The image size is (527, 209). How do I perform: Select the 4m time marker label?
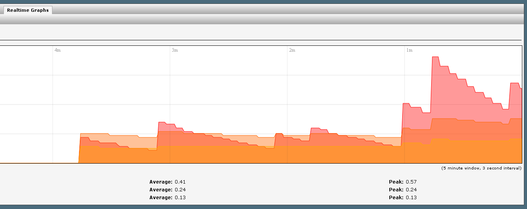point(57,50)
